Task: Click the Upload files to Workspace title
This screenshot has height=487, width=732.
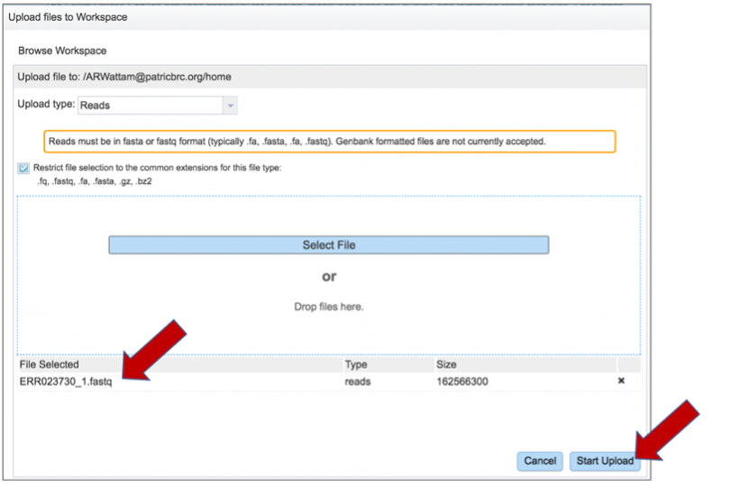Action: click(68, 17)
